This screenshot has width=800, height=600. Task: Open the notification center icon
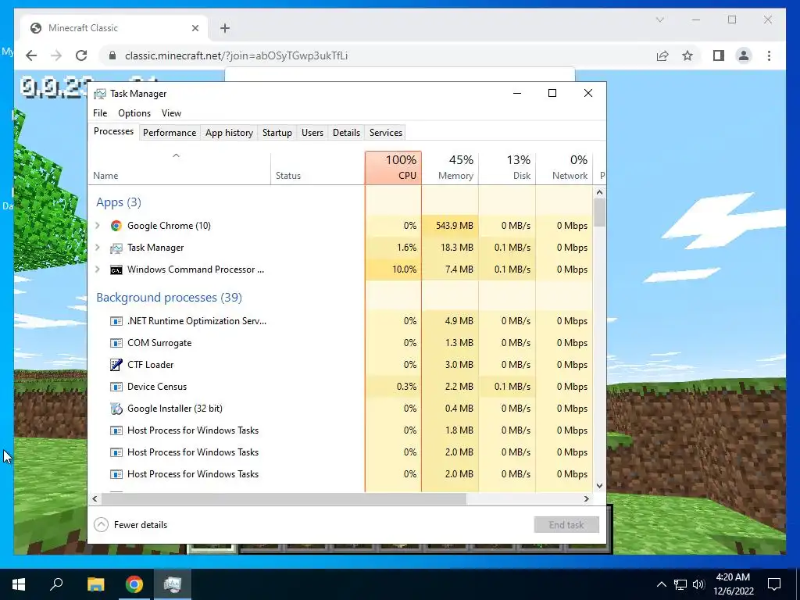(774, 584)
